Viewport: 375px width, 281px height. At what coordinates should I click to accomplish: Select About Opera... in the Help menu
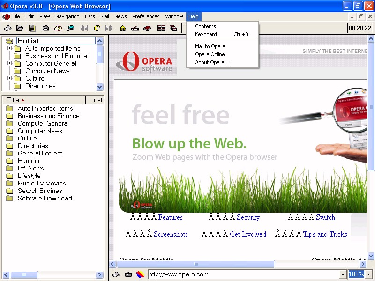(x=222, y=62)
